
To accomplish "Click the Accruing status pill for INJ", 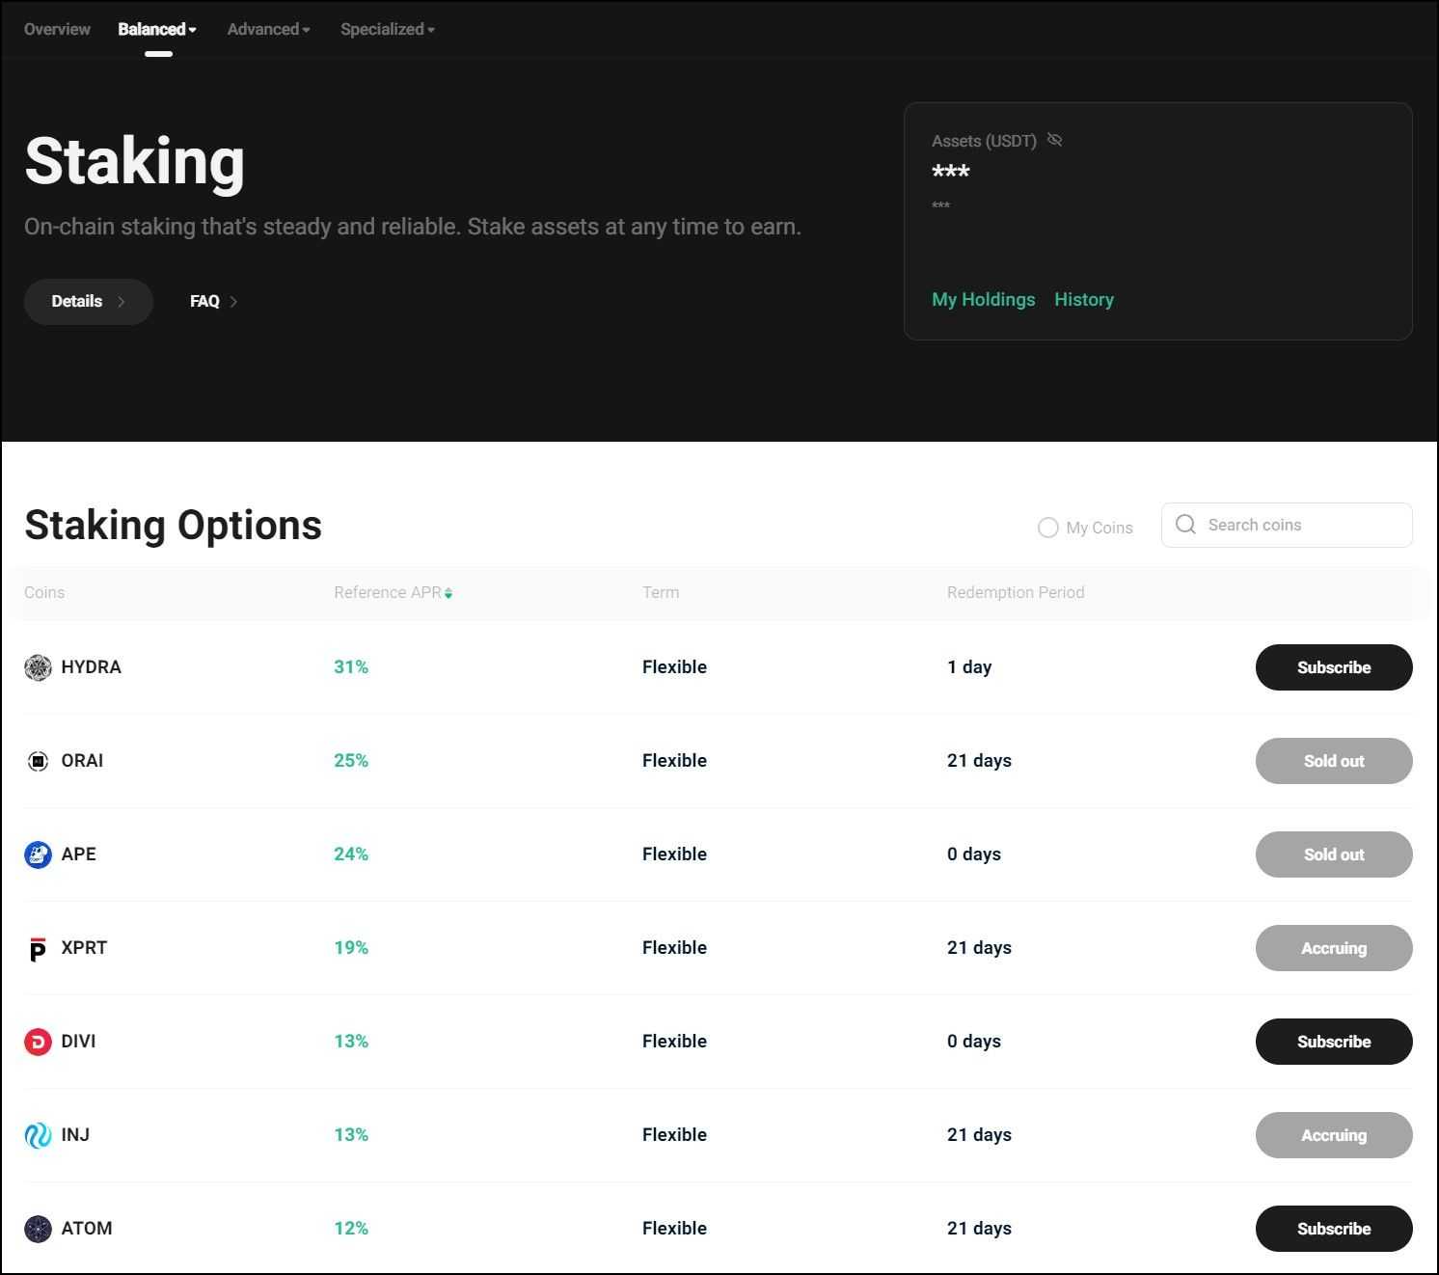I will click(x=1333, y=1135).
